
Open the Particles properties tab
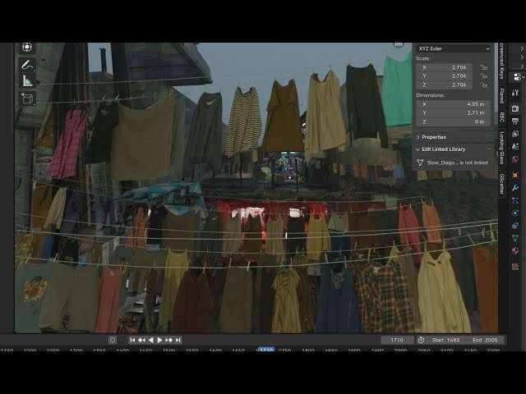515,200
